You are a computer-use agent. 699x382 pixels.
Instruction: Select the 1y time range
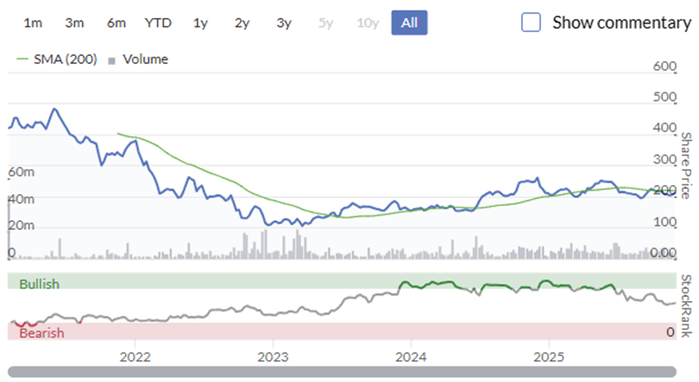point(200,23)
